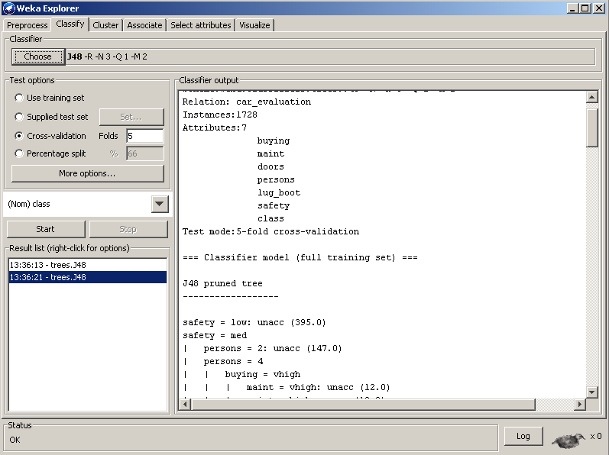The height and width of the screenshot is (455, 609).
Task: Open the Log window
Action: pos(523,436)
